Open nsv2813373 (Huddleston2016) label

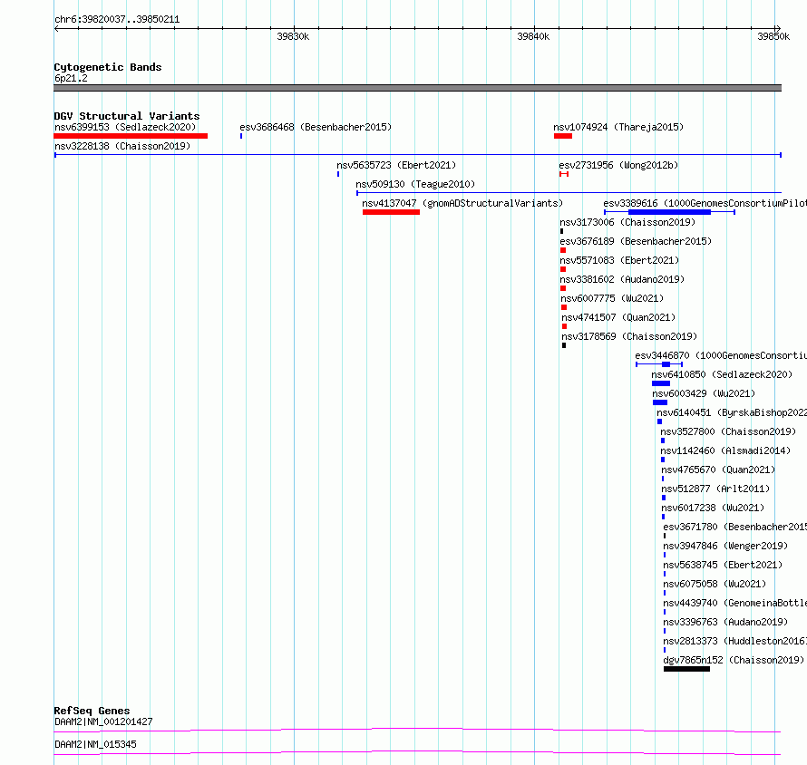(x=735, y=641)
